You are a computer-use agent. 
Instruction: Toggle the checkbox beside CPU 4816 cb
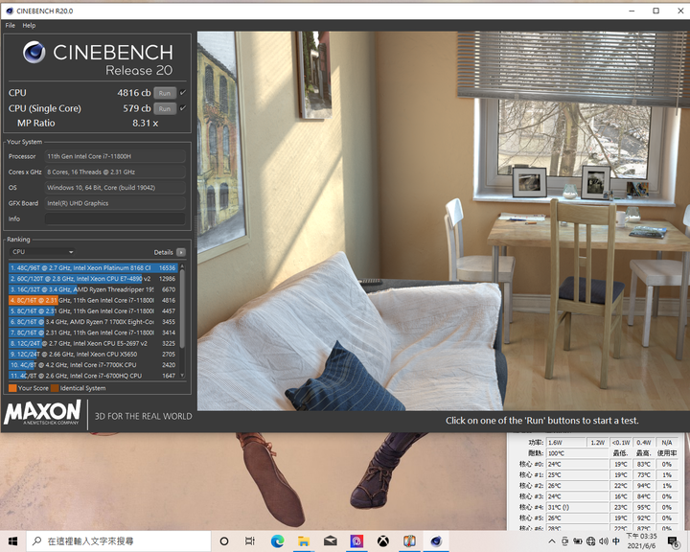point(183,92)
